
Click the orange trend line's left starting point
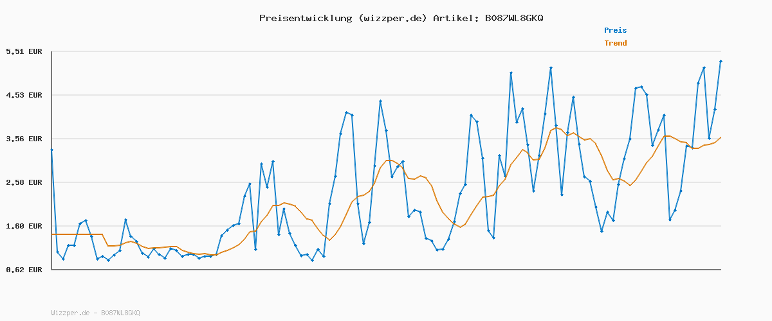click(x=52, y=234)
